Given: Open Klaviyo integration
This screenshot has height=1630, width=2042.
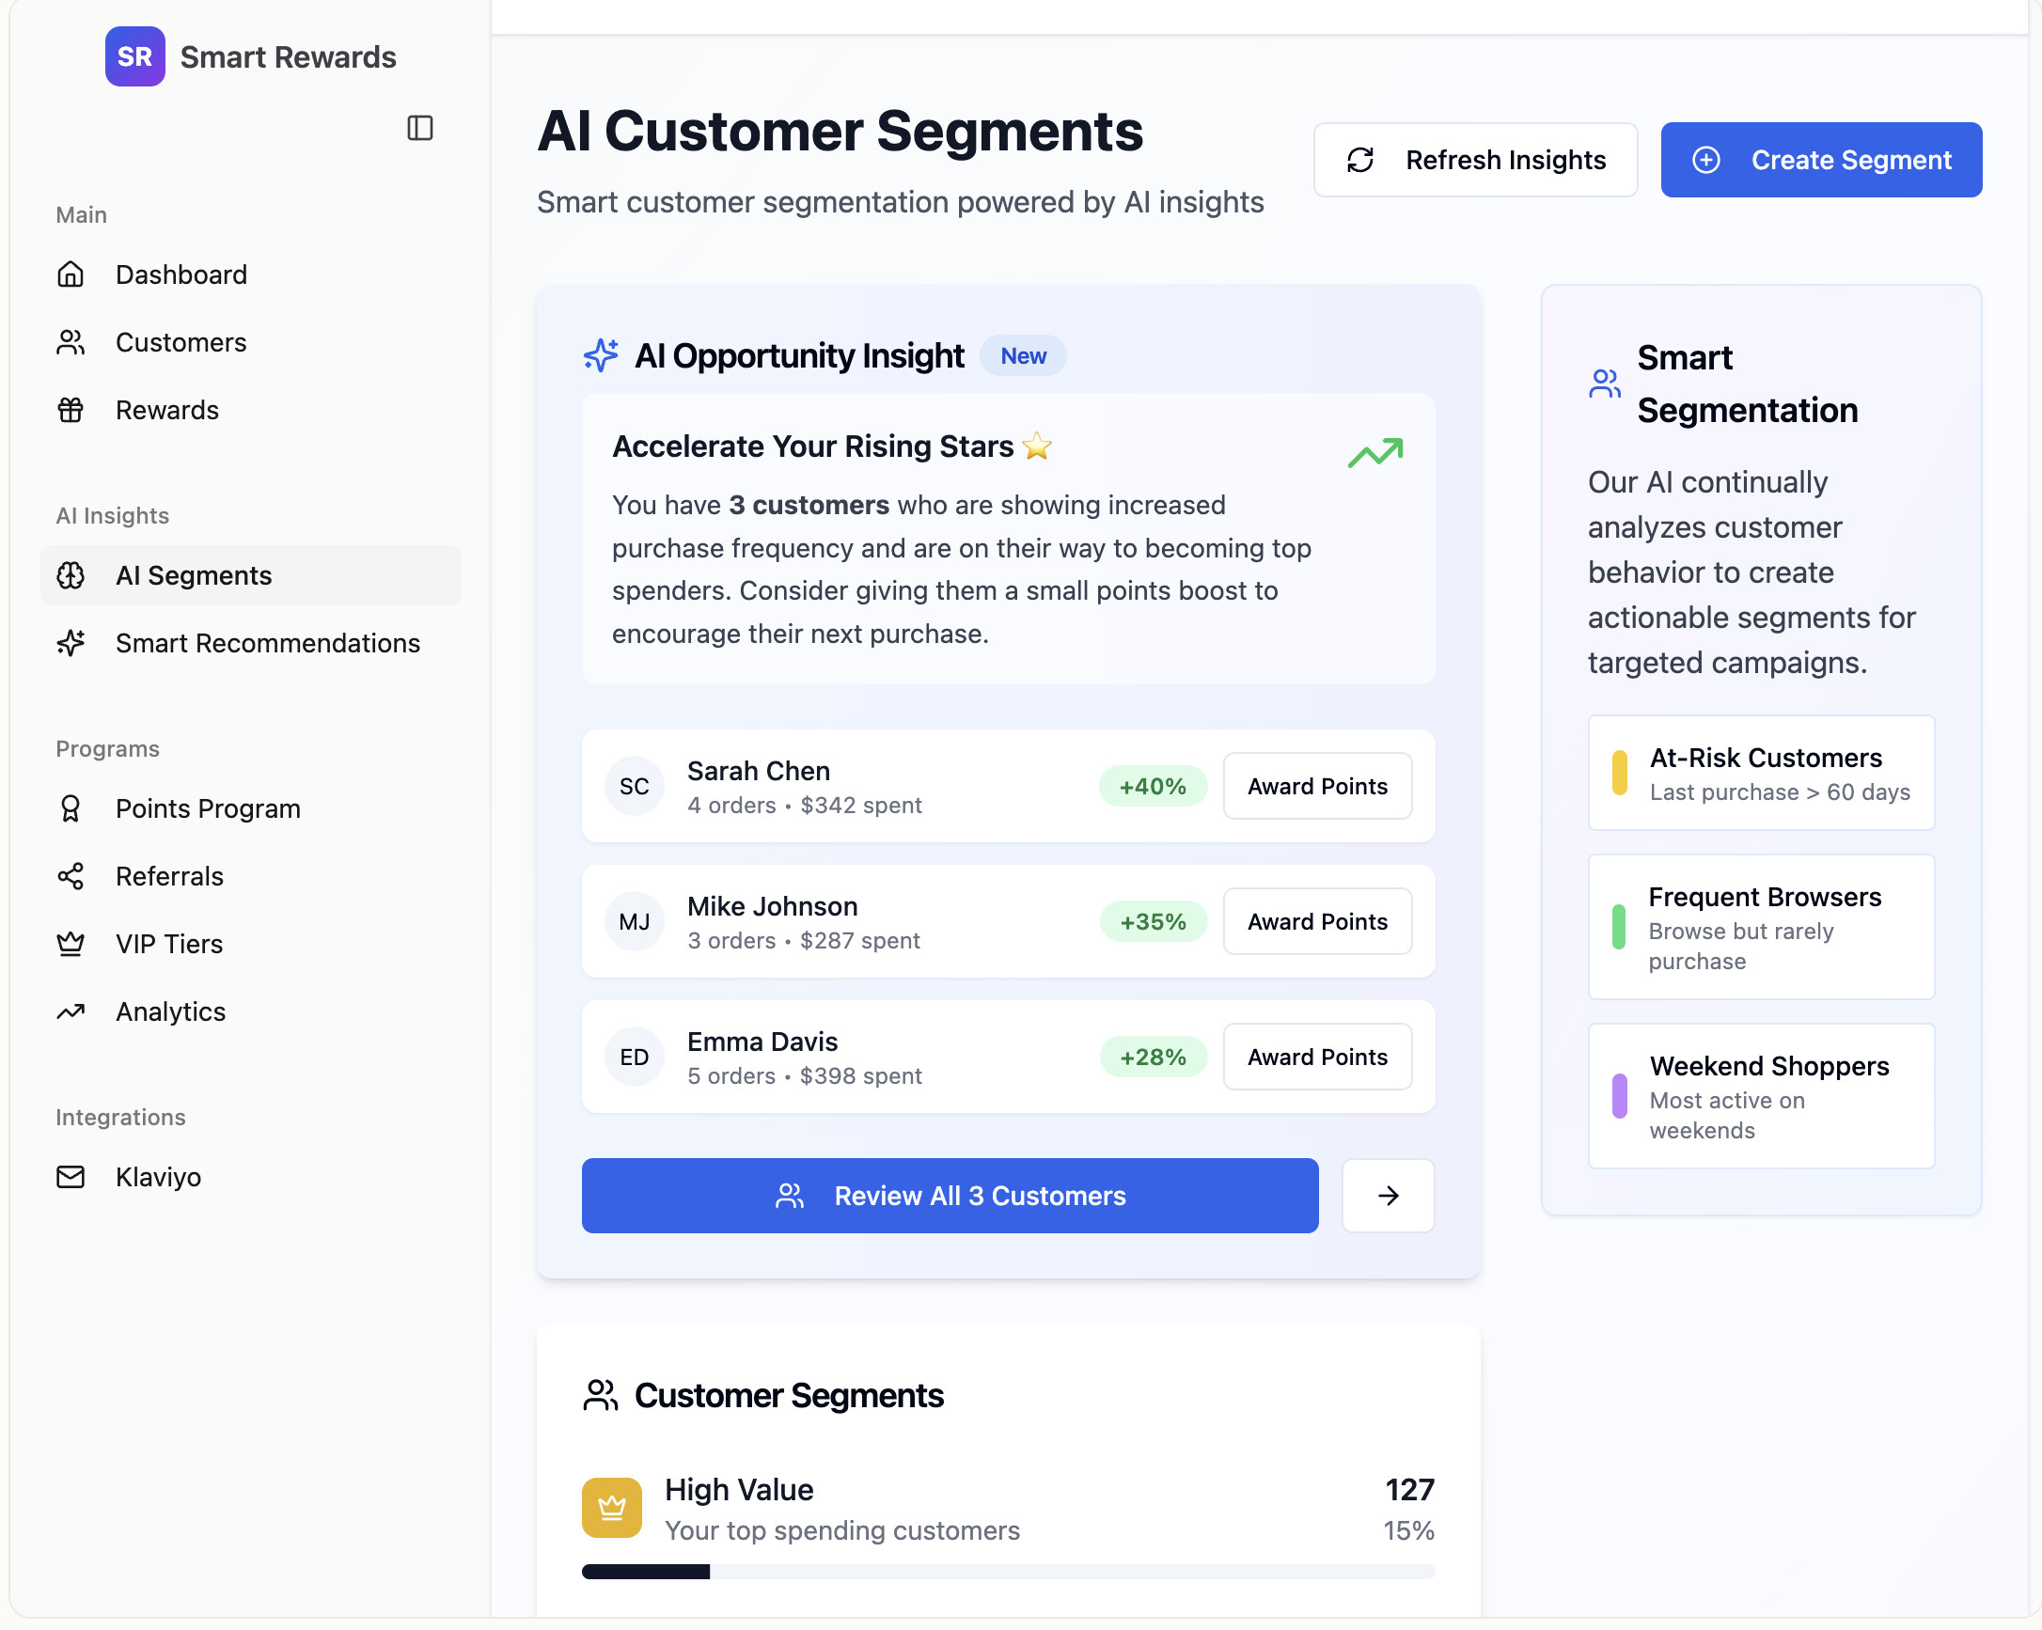Looking at the screenshot, I should tap(158, 1177).
